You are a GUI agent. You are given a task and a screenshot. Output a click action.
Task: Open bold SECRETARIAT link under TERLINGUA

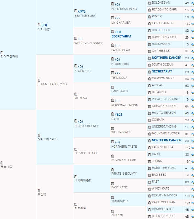pyautogui.click(x=162, y=71)
